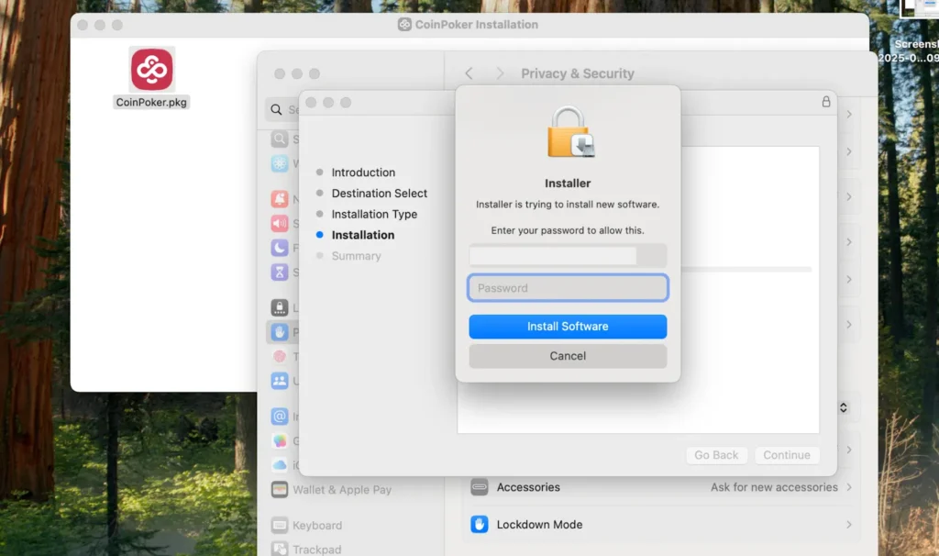Viewport: 939px width, 556px height.
Task: Click the Lockdown Mode hand icon
Action: point(480,525)
